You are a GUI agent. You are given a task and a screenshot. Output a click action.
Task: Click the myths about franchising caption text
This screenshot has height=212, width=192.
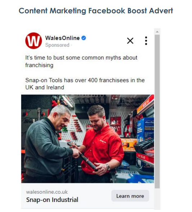click(x=81, y=61)
